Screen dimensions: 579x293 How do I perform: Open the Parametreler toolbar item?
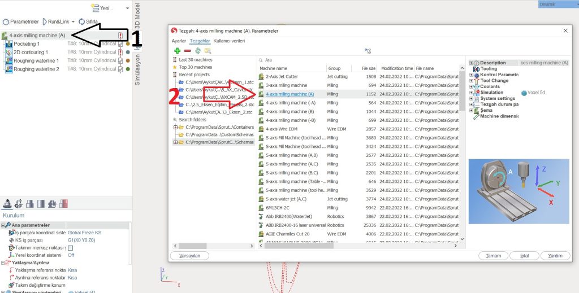pos(20,21)
